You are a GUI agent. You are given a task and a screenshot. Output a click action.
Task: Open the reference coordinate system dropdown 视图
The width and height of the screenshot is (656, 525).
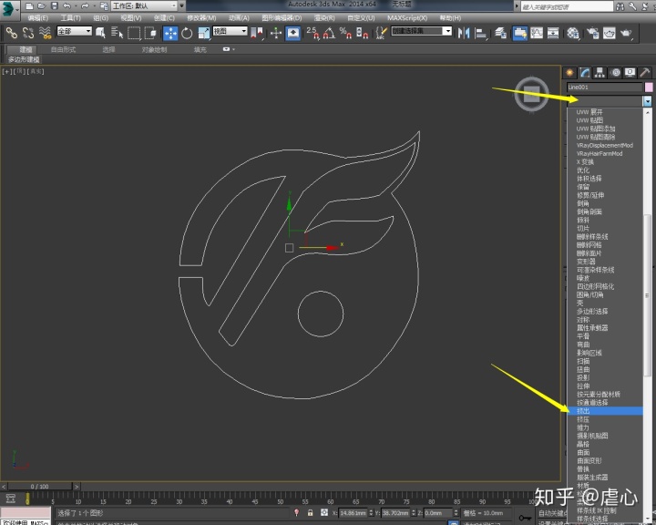(231, 31)
